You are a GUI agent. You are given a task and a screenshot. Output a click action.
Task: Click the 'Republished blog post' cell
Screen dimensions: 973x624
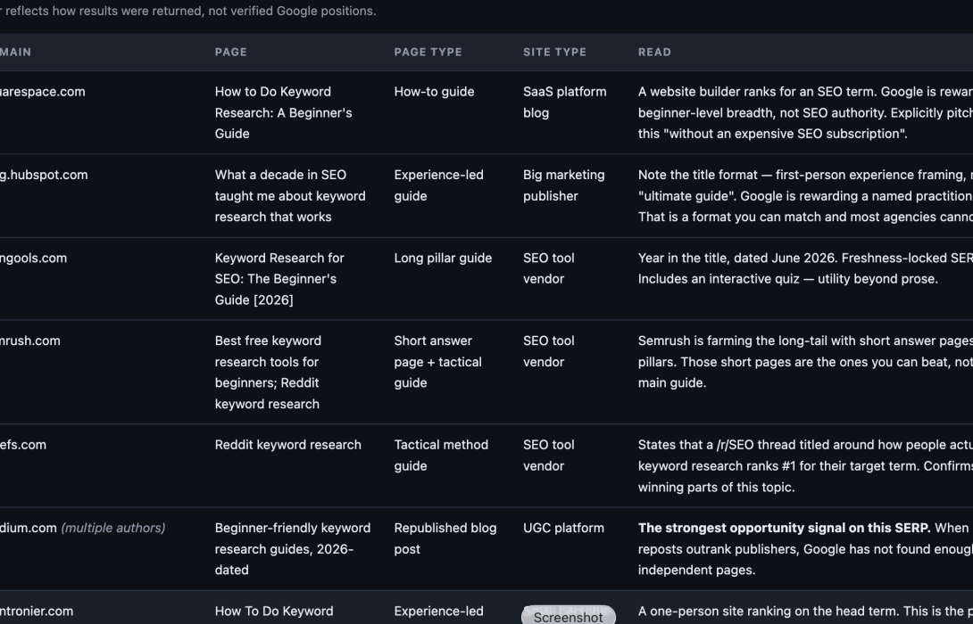[x=445, y=538]
